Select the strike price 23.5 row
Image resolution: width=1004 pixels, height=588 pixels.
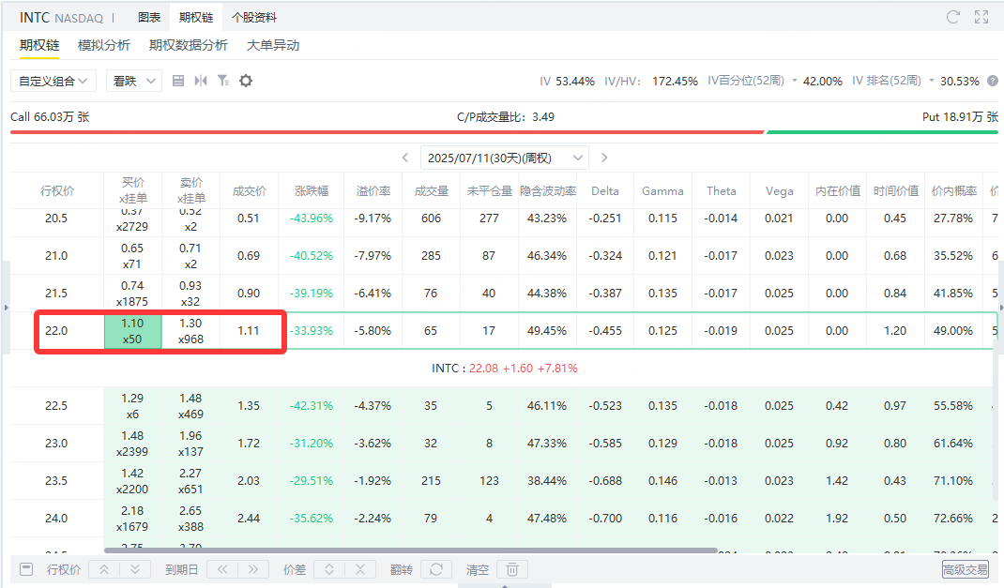point(504,480)
